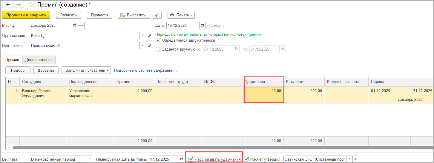
Task: Uncheck Рассчитывать удержания checkbox
Action: (191, 159)
